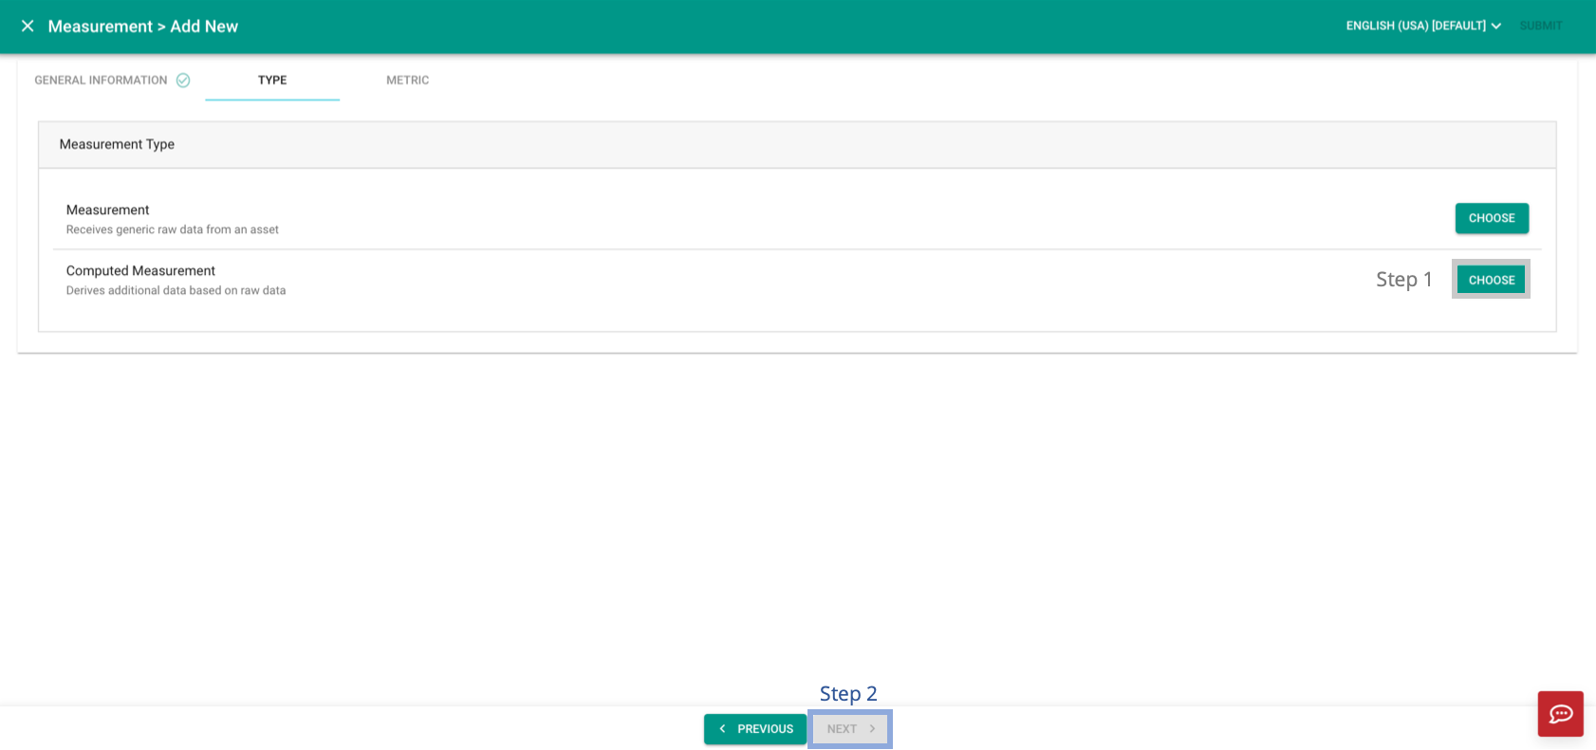The image size is (1596, 750).
Task: Click 'Derives additional data based on raw data'
Action: [x=176, y=290]
